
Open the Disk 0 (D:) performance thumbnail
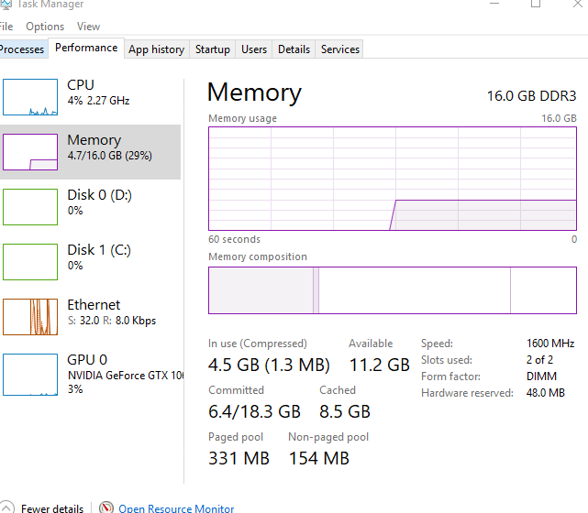pyautogui.click(x=30, y=207)
